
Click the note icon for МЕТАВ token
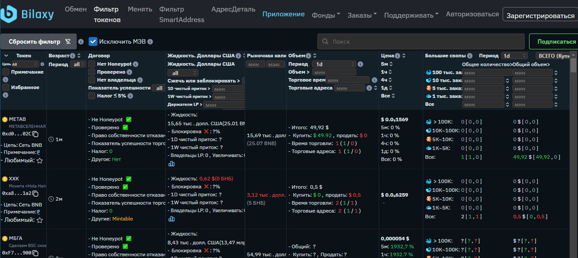(38, 152)
